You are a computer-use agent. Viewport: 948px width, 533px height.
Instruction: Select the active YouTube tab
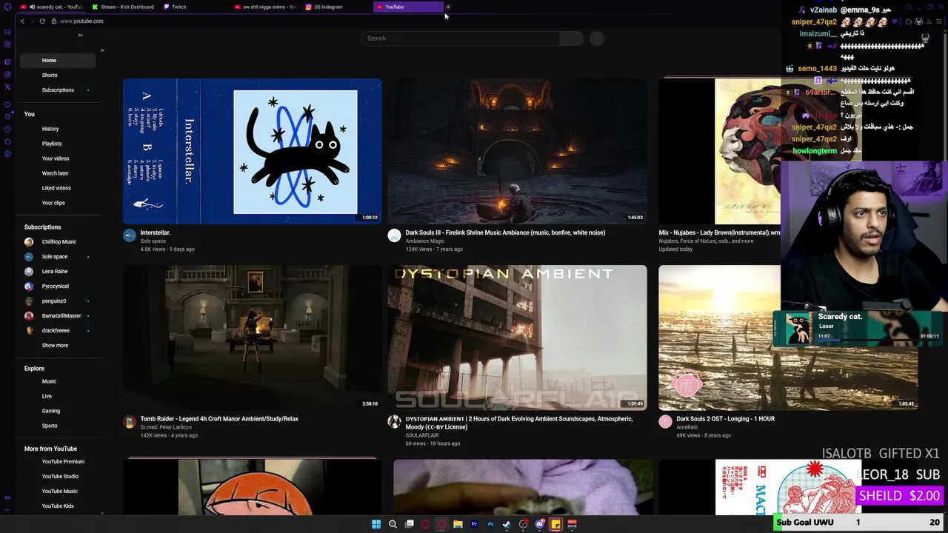pyautogui.click(x=408, y=7)
